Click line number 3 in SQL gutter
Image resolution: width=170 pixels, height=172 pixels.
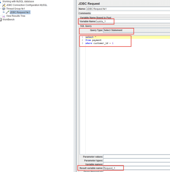coord(82,43)
